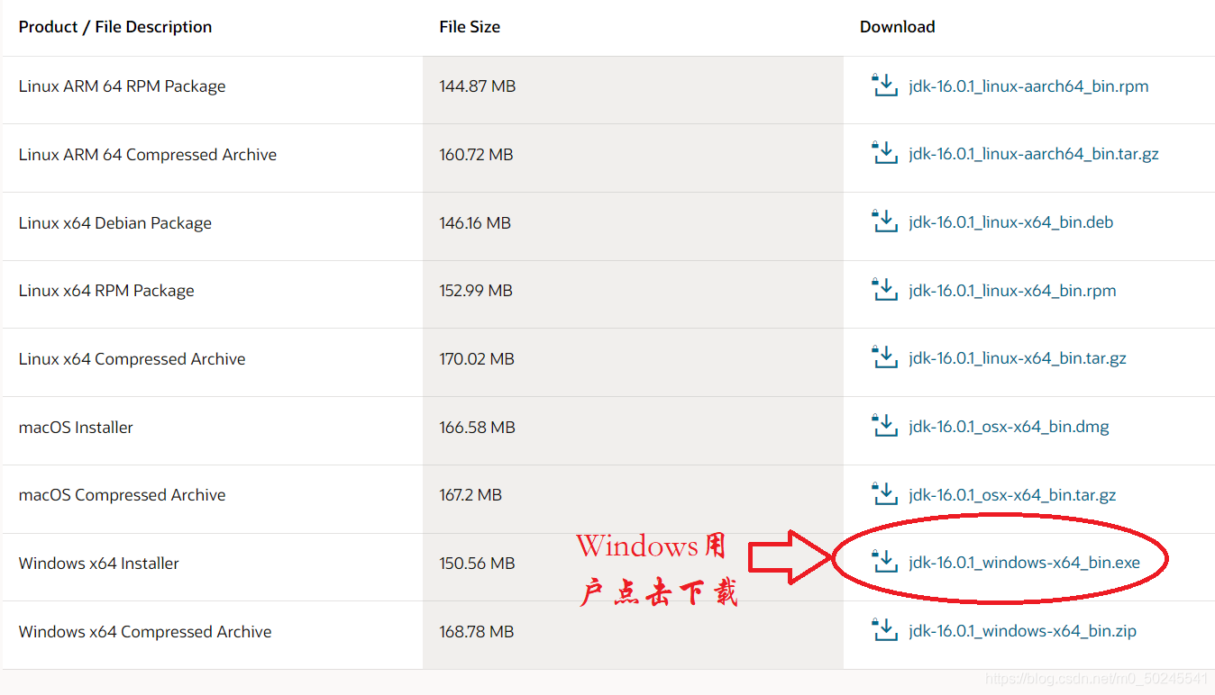
Task: Click the 168.78 MB file size
Action: (x=477, y=632)
